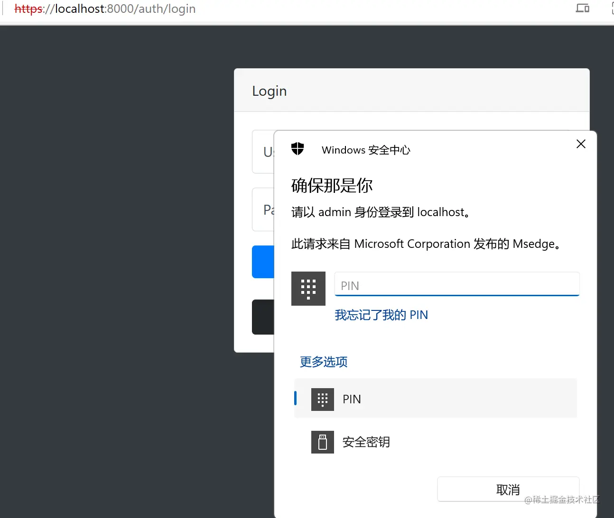The image size is (614, 518).
Task: Click the keypad icon in PIN option row
Action: [323, 400]
